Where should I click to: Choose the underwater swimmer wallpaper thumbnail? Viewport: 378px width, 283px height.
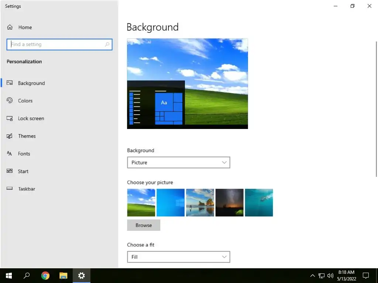click(x=259, y=203)
